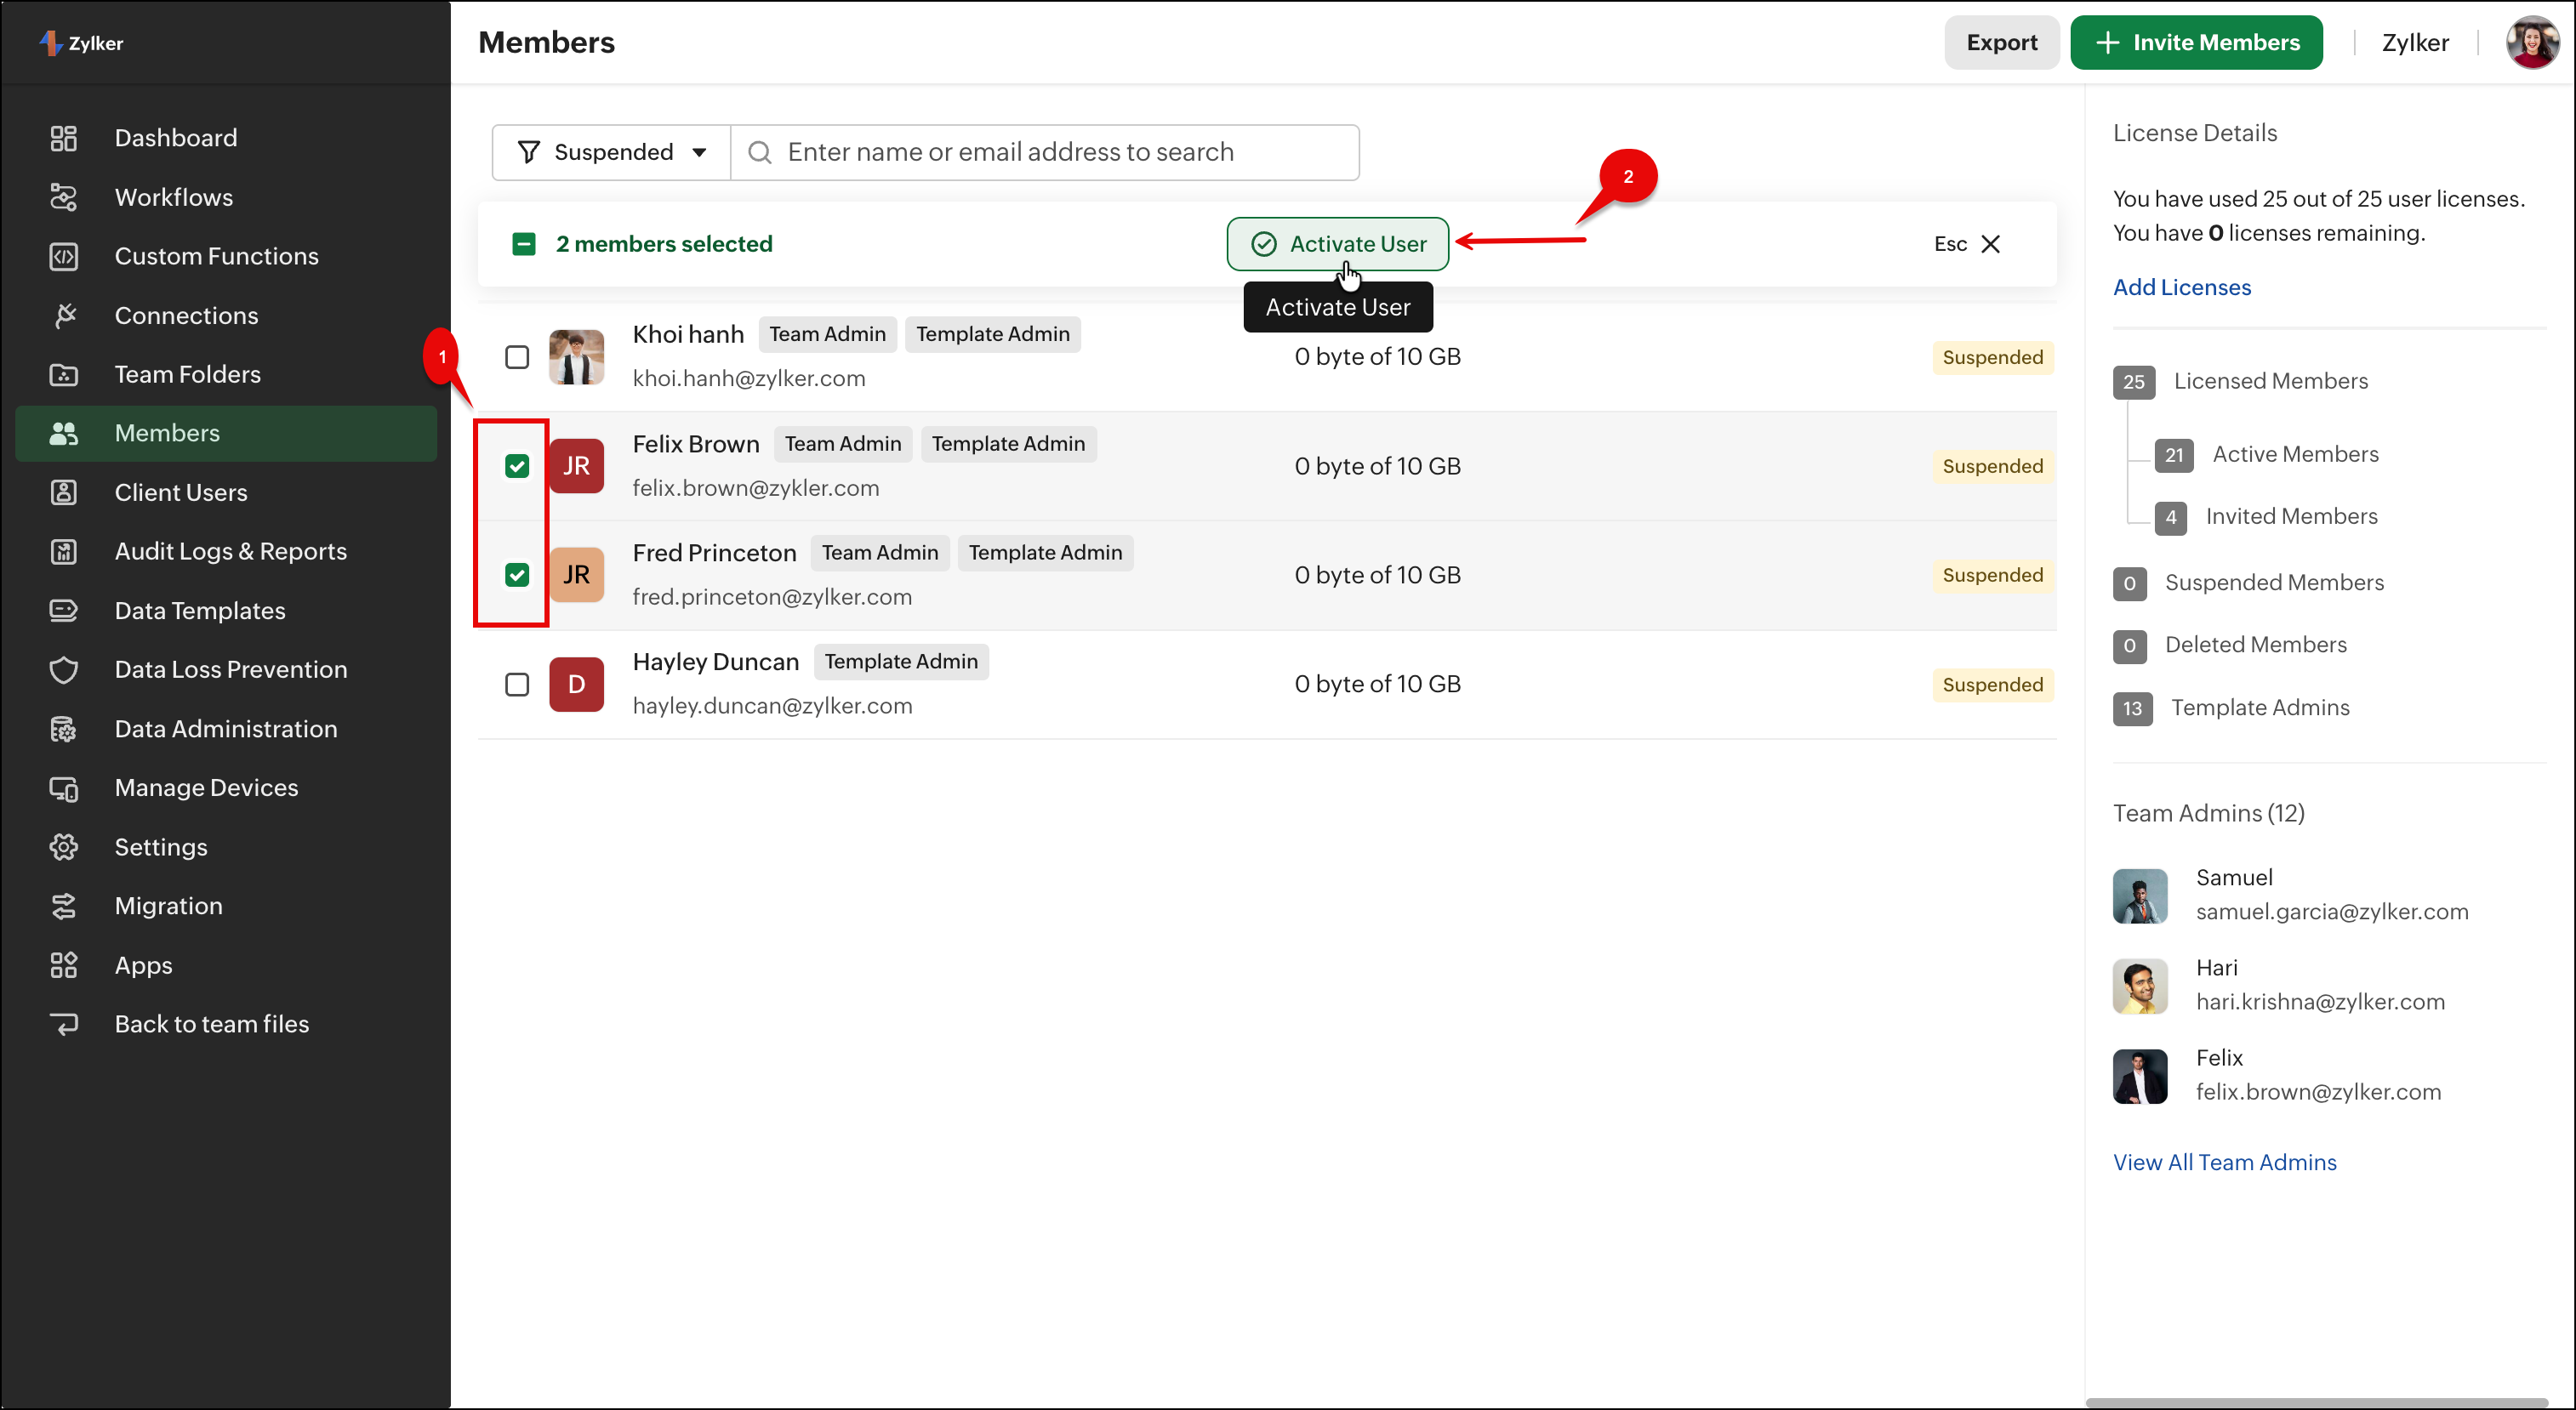Click the Active Members count row
The image size is (2576, 1410).
click(2267, 455)
